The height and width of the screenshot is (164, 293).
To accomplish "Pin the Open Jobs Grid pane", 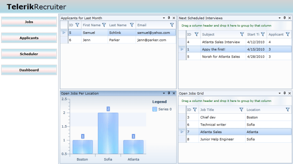I will click(285, 93).
